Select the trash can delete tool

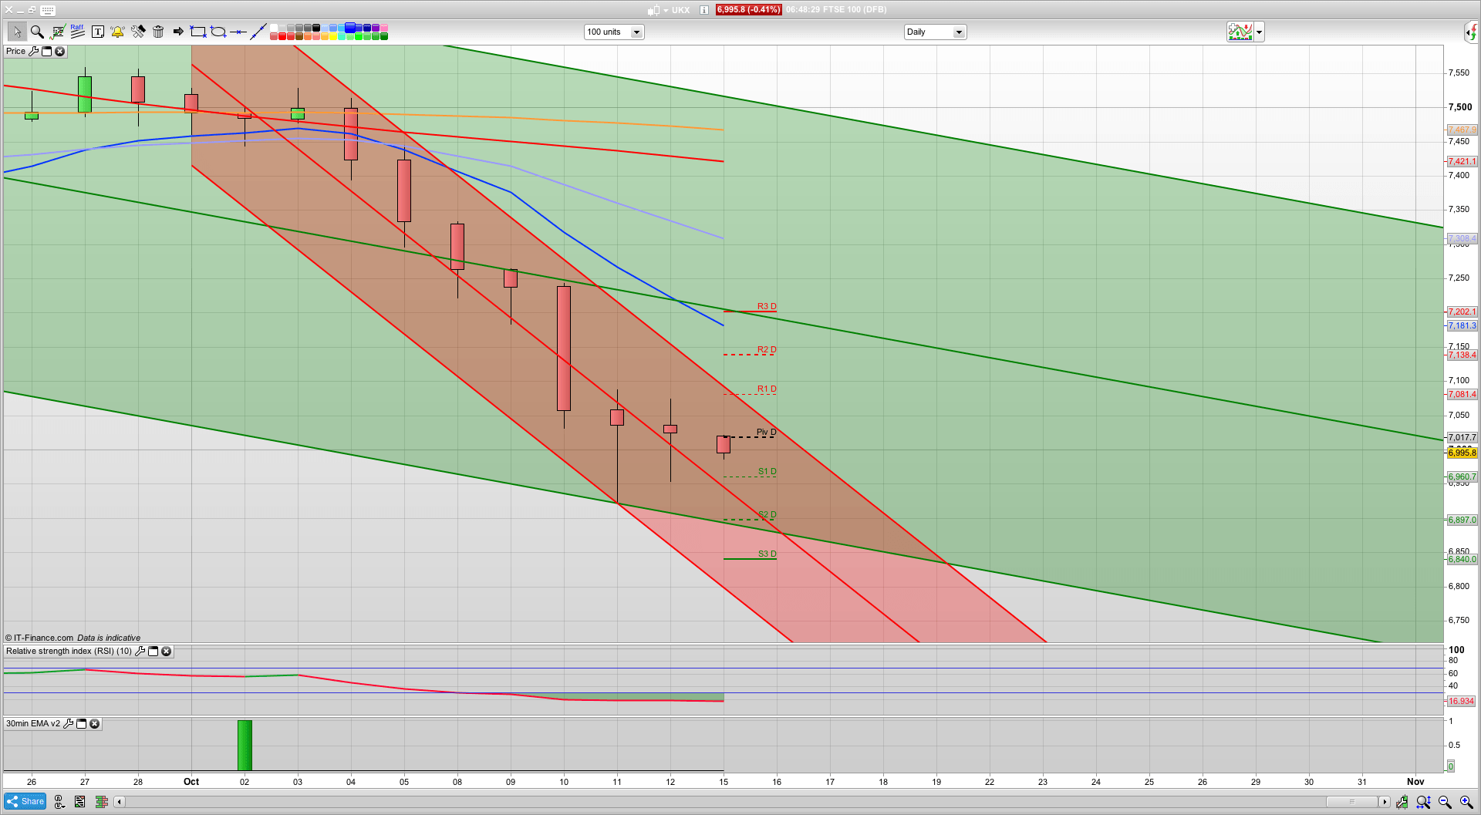click(x=158, y=32)
